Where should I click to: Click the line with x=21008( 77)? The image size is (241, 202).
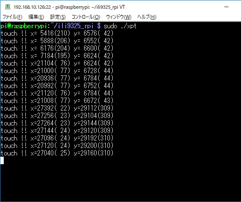point(57,101)
